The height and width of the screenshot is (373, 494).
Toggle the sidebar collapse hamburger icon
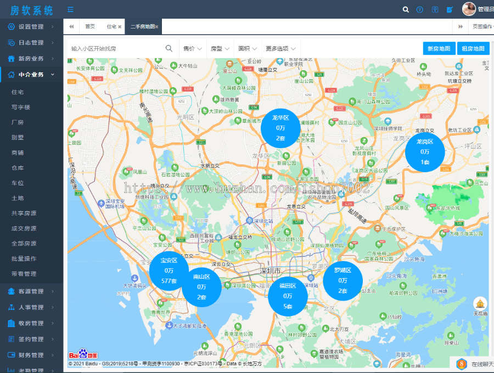70,9
